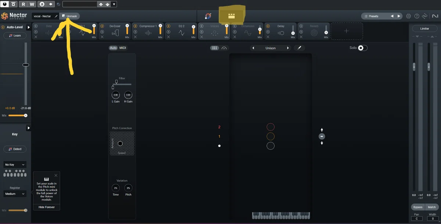
Task: Open the host toolbar dropdown arrow
Action: coord(114,4)
